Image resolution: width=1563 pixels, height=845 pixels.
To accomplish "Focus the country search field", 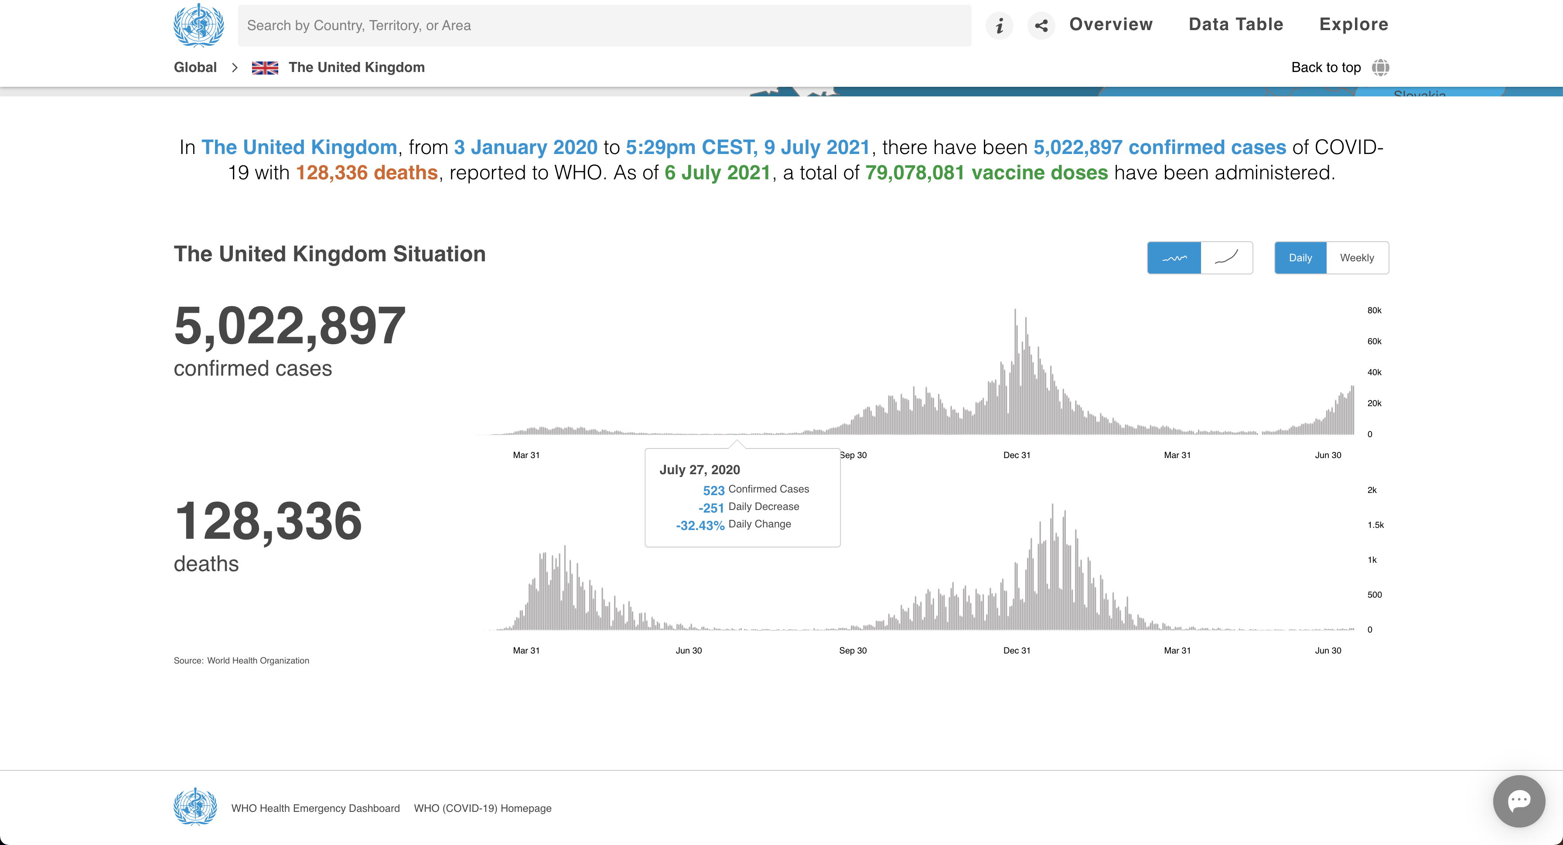I will coord(604,25).
